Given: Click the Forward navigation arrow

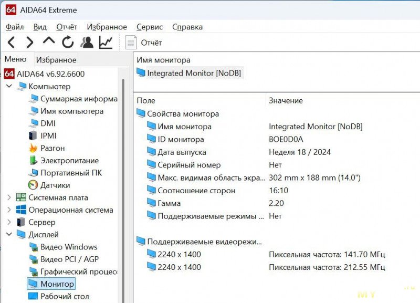Looking at the screenshot, I should point(30,43).
